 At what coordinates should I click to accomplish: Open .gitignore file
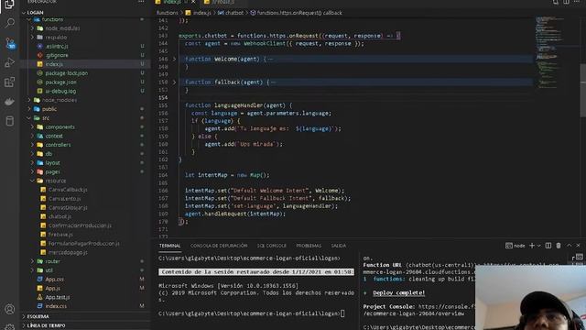(57, 55)
